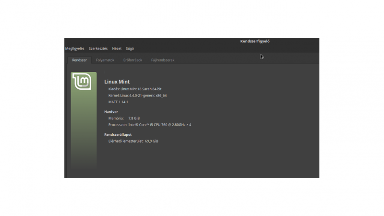Click the Elérhető lemezterület 69,9 GiB line

coord(133,141)
